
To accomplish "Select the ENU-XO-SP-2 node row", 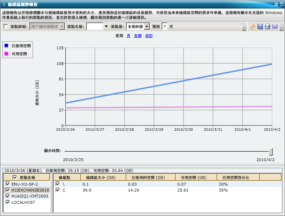I will (27, 184).
